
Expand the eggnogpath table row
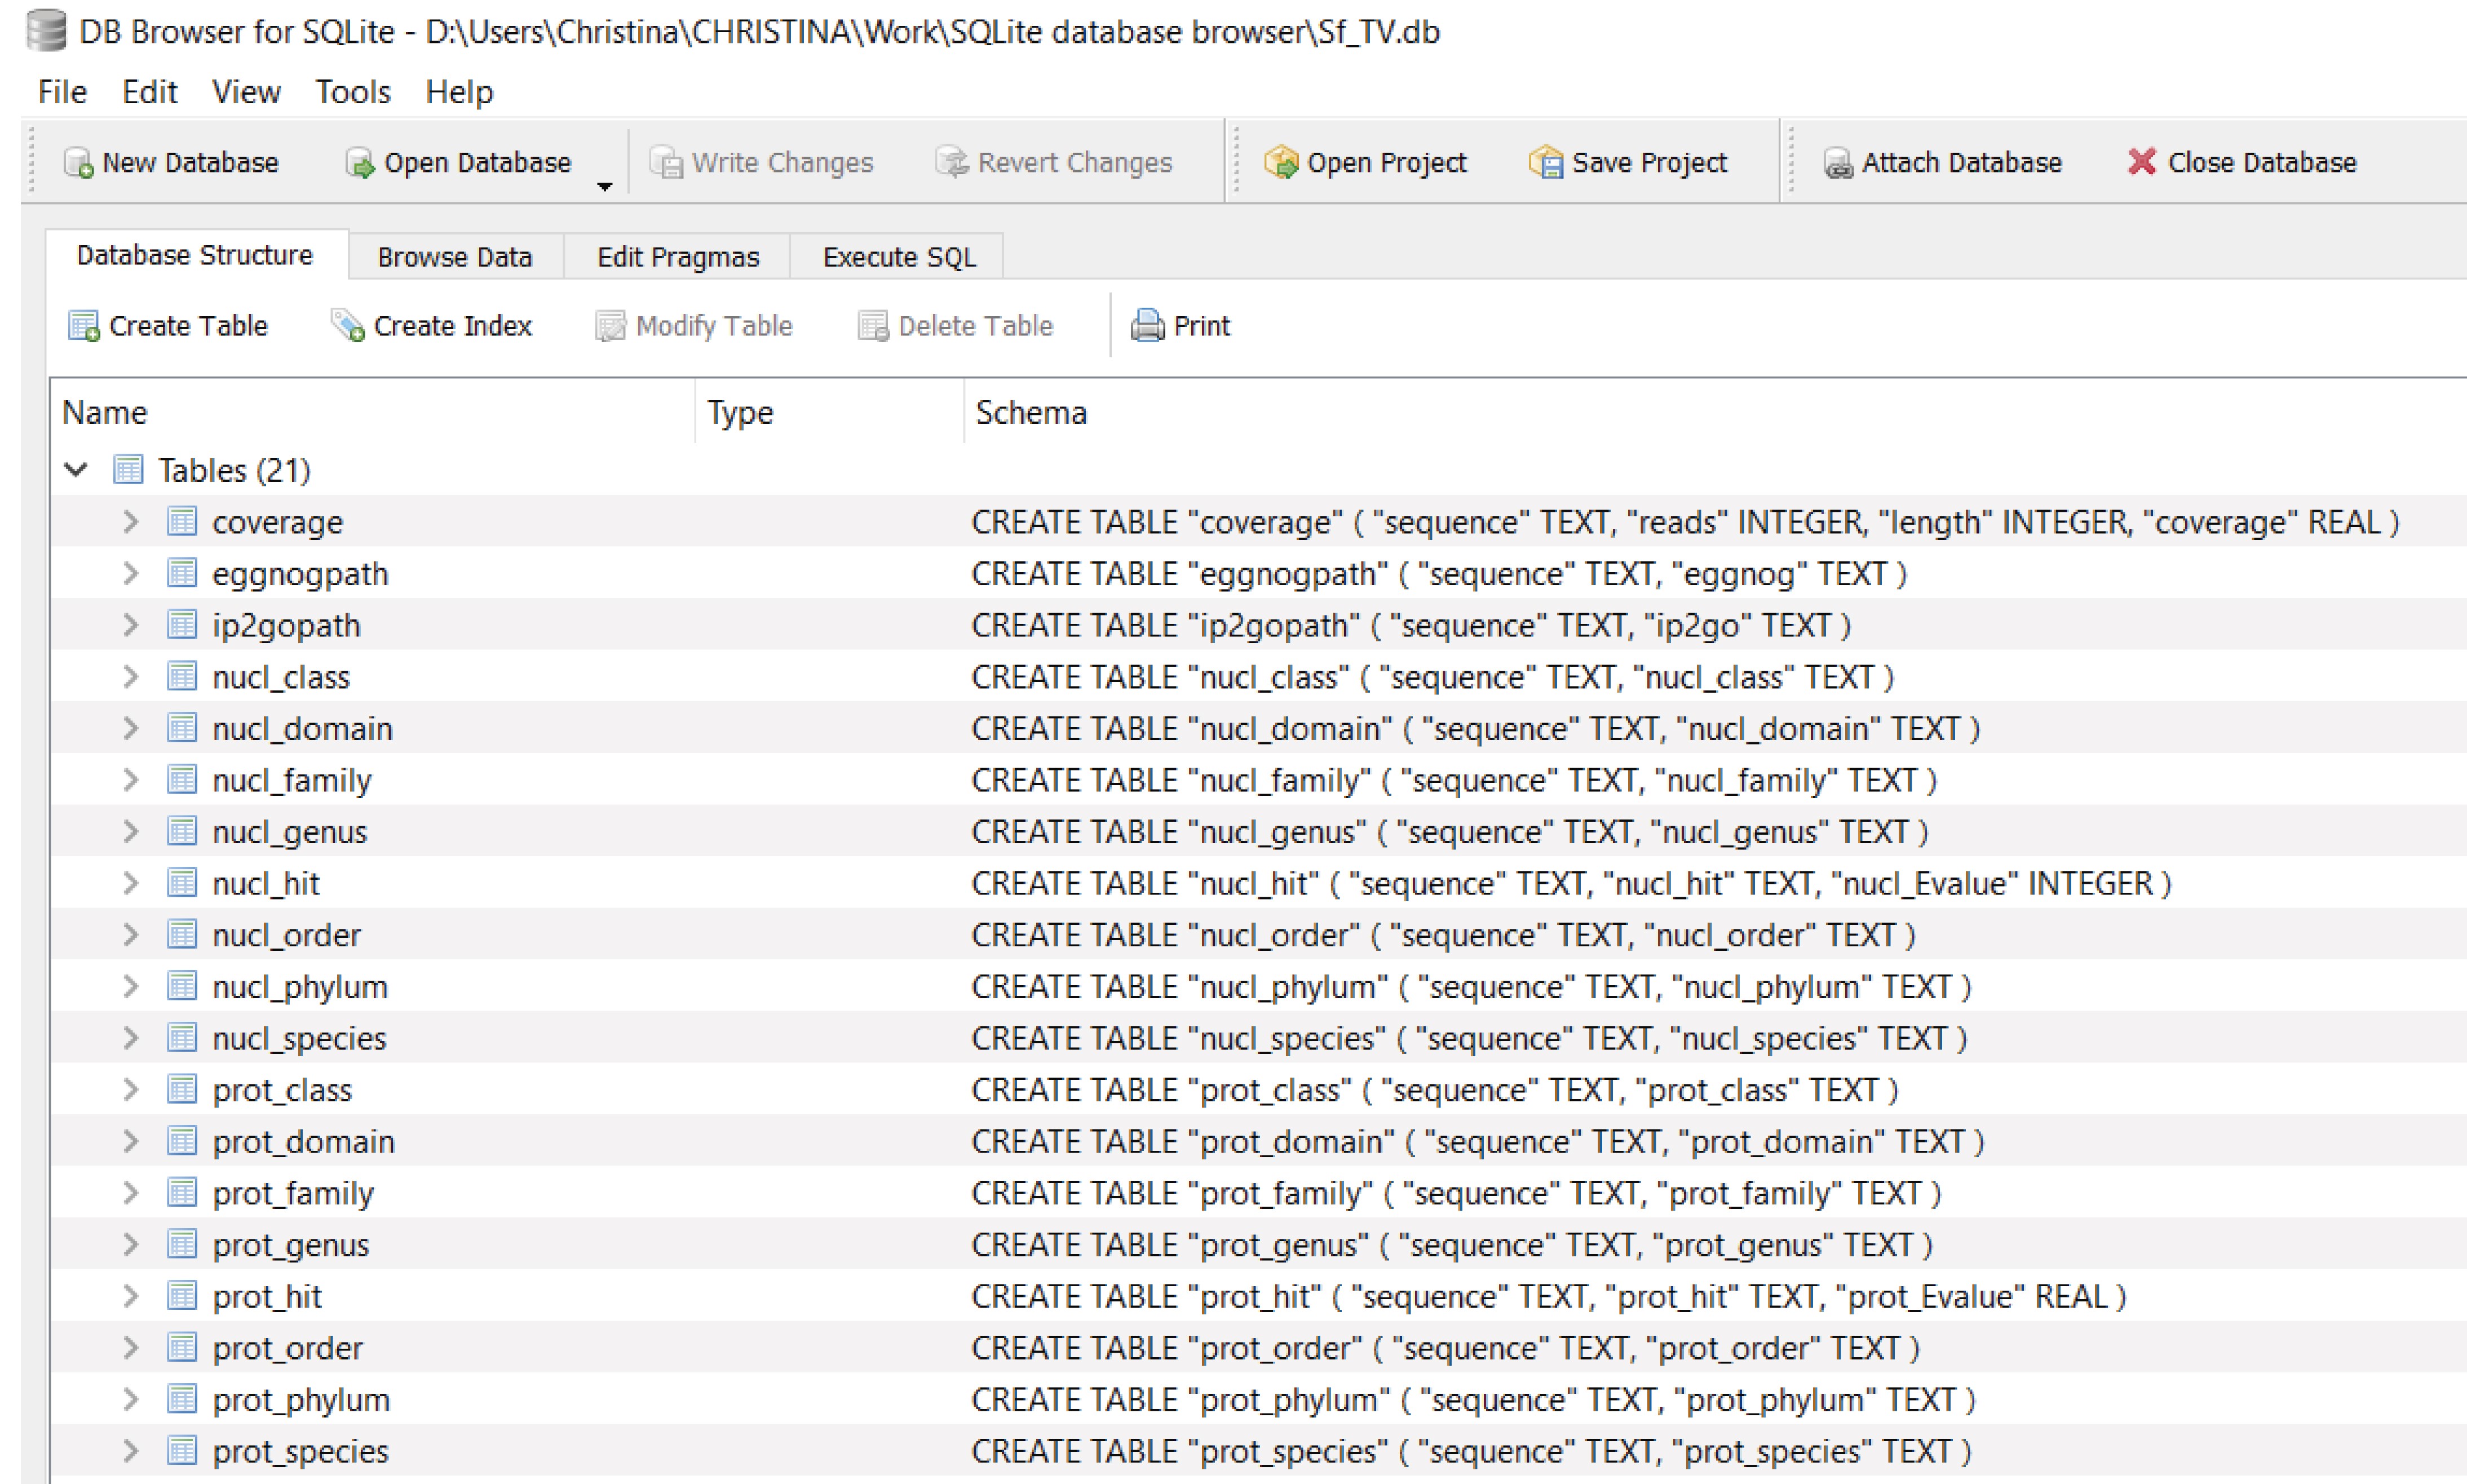tap(130, 573)
